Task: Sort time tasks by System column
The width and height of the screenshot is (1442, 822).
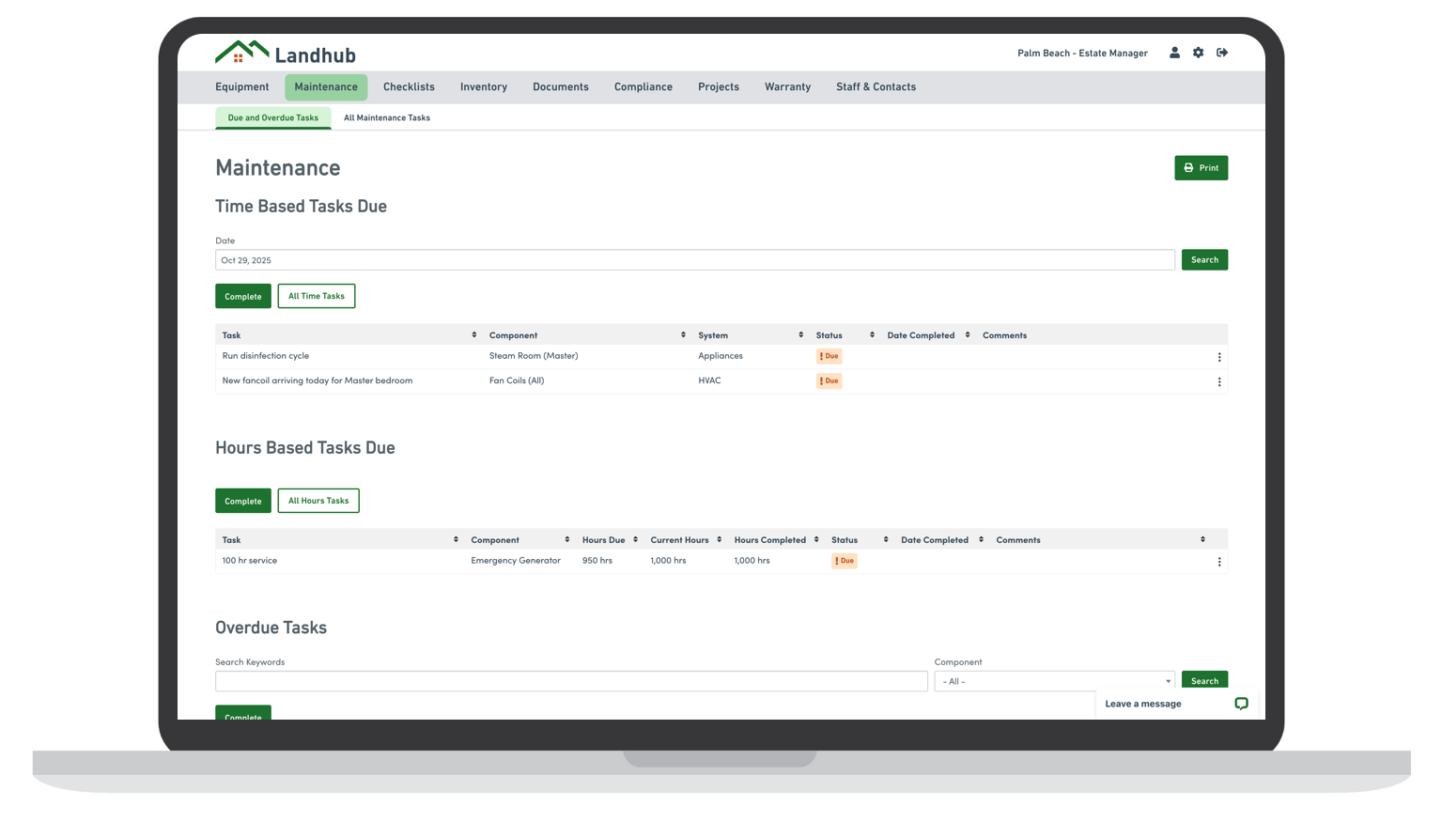Action: coord(800,335)
